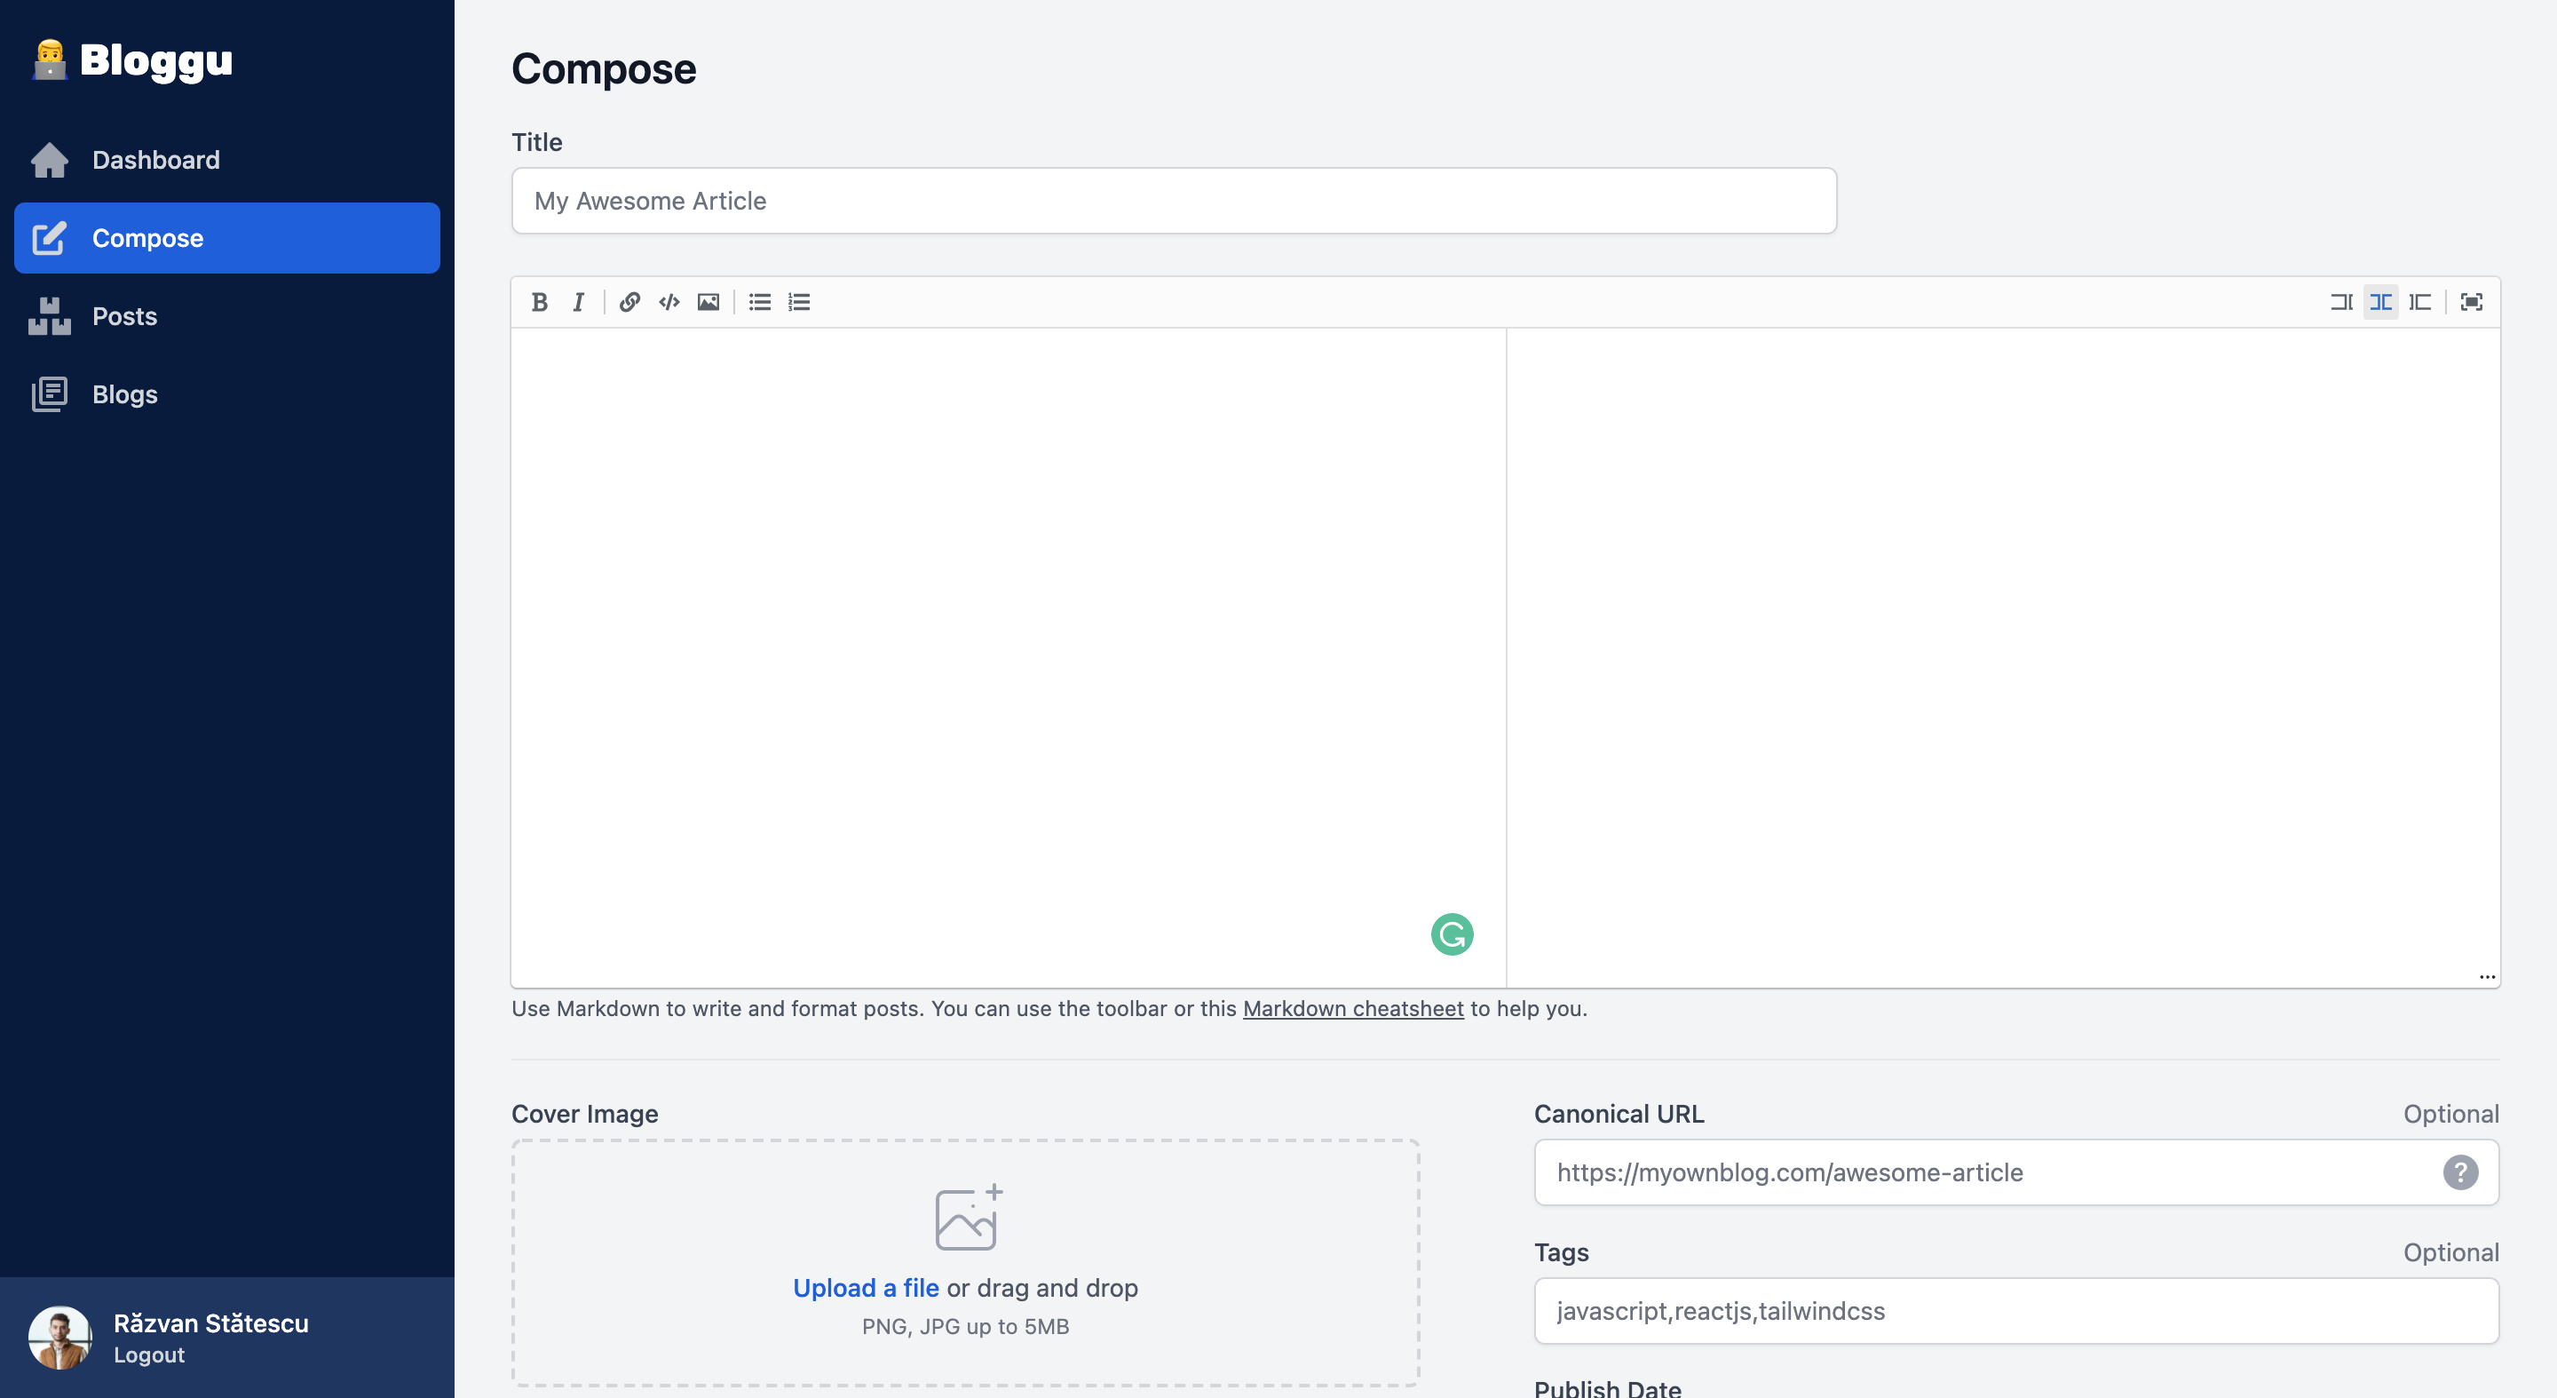Focus the article Title input field

click(x=1173, y=201)
